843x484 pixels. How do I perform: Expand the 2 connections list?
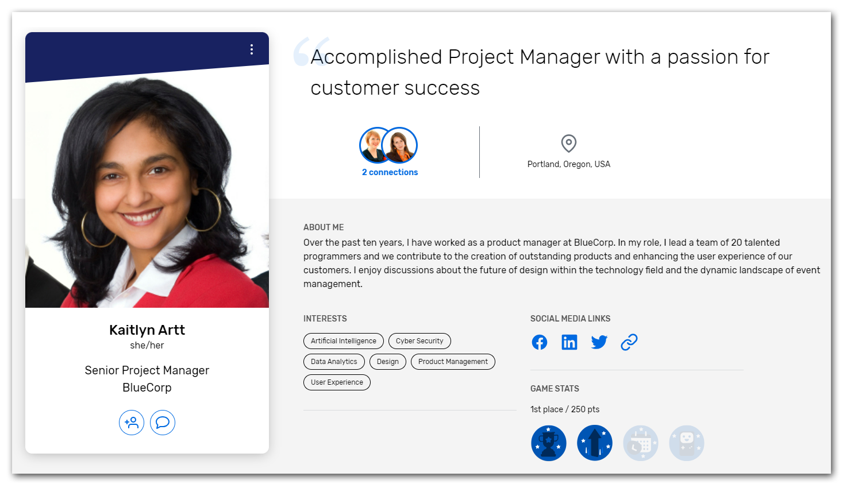pyautogui.click(x=389, y=172)
